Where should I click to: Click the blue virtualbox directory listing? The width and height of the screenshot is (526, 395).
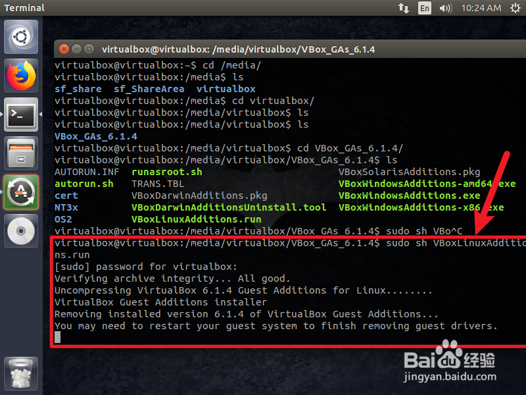[226, 89]
